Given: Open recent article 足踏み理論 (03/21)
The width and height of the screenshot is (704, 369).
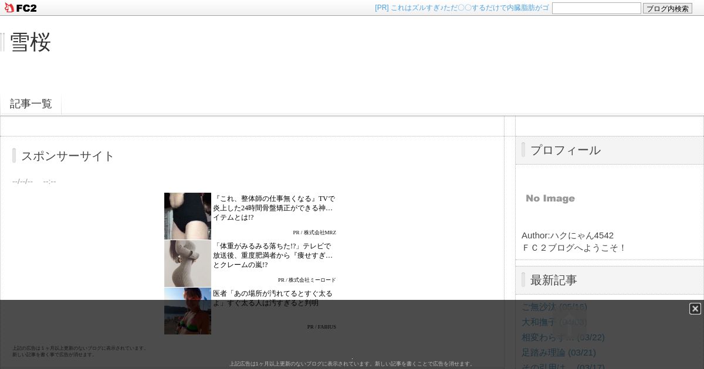Looking at the screenshot, I should (x=559, y=353).
